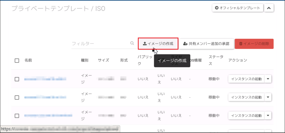Open third row action dropdown arrow
The width and height of the screenshot is (285, 133).
268,115
